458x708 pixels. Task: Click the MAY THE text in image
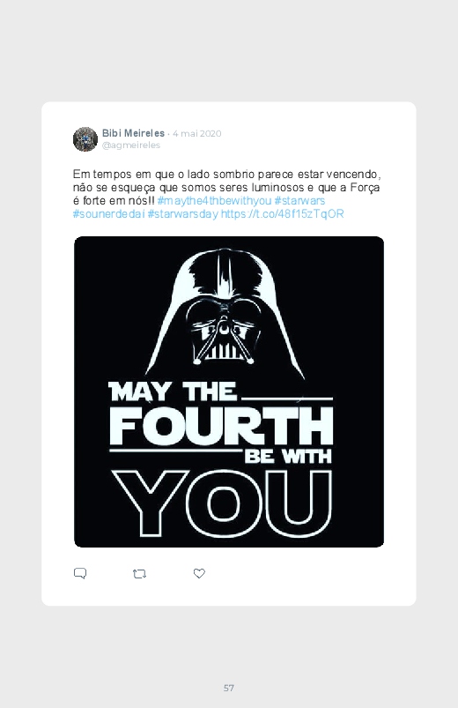point(173,392)
